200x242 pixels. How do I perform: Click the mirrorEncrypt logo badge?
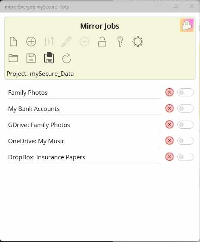pos(187,25)
